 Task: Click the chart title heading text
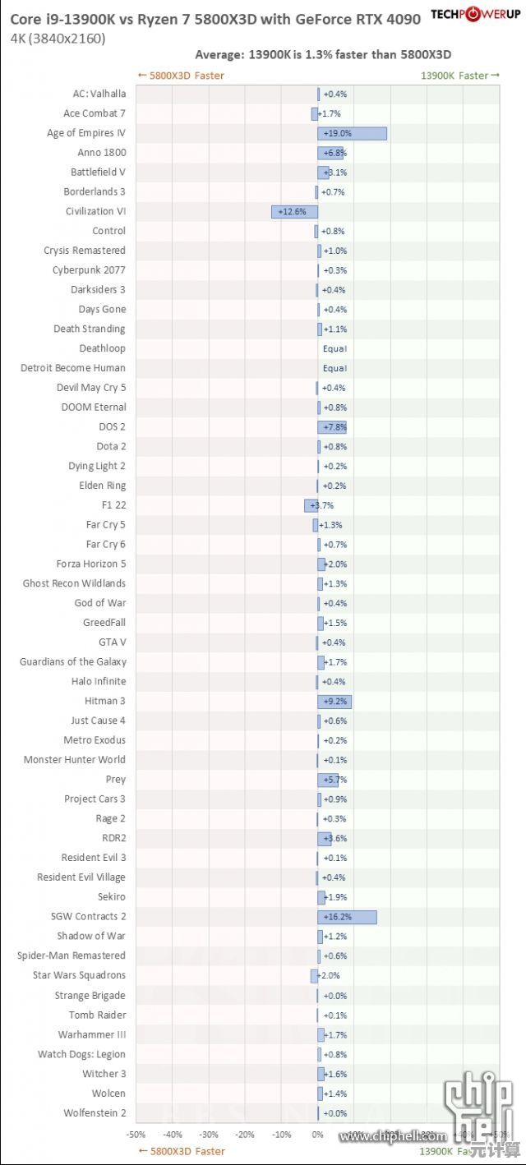pos(215,18)
